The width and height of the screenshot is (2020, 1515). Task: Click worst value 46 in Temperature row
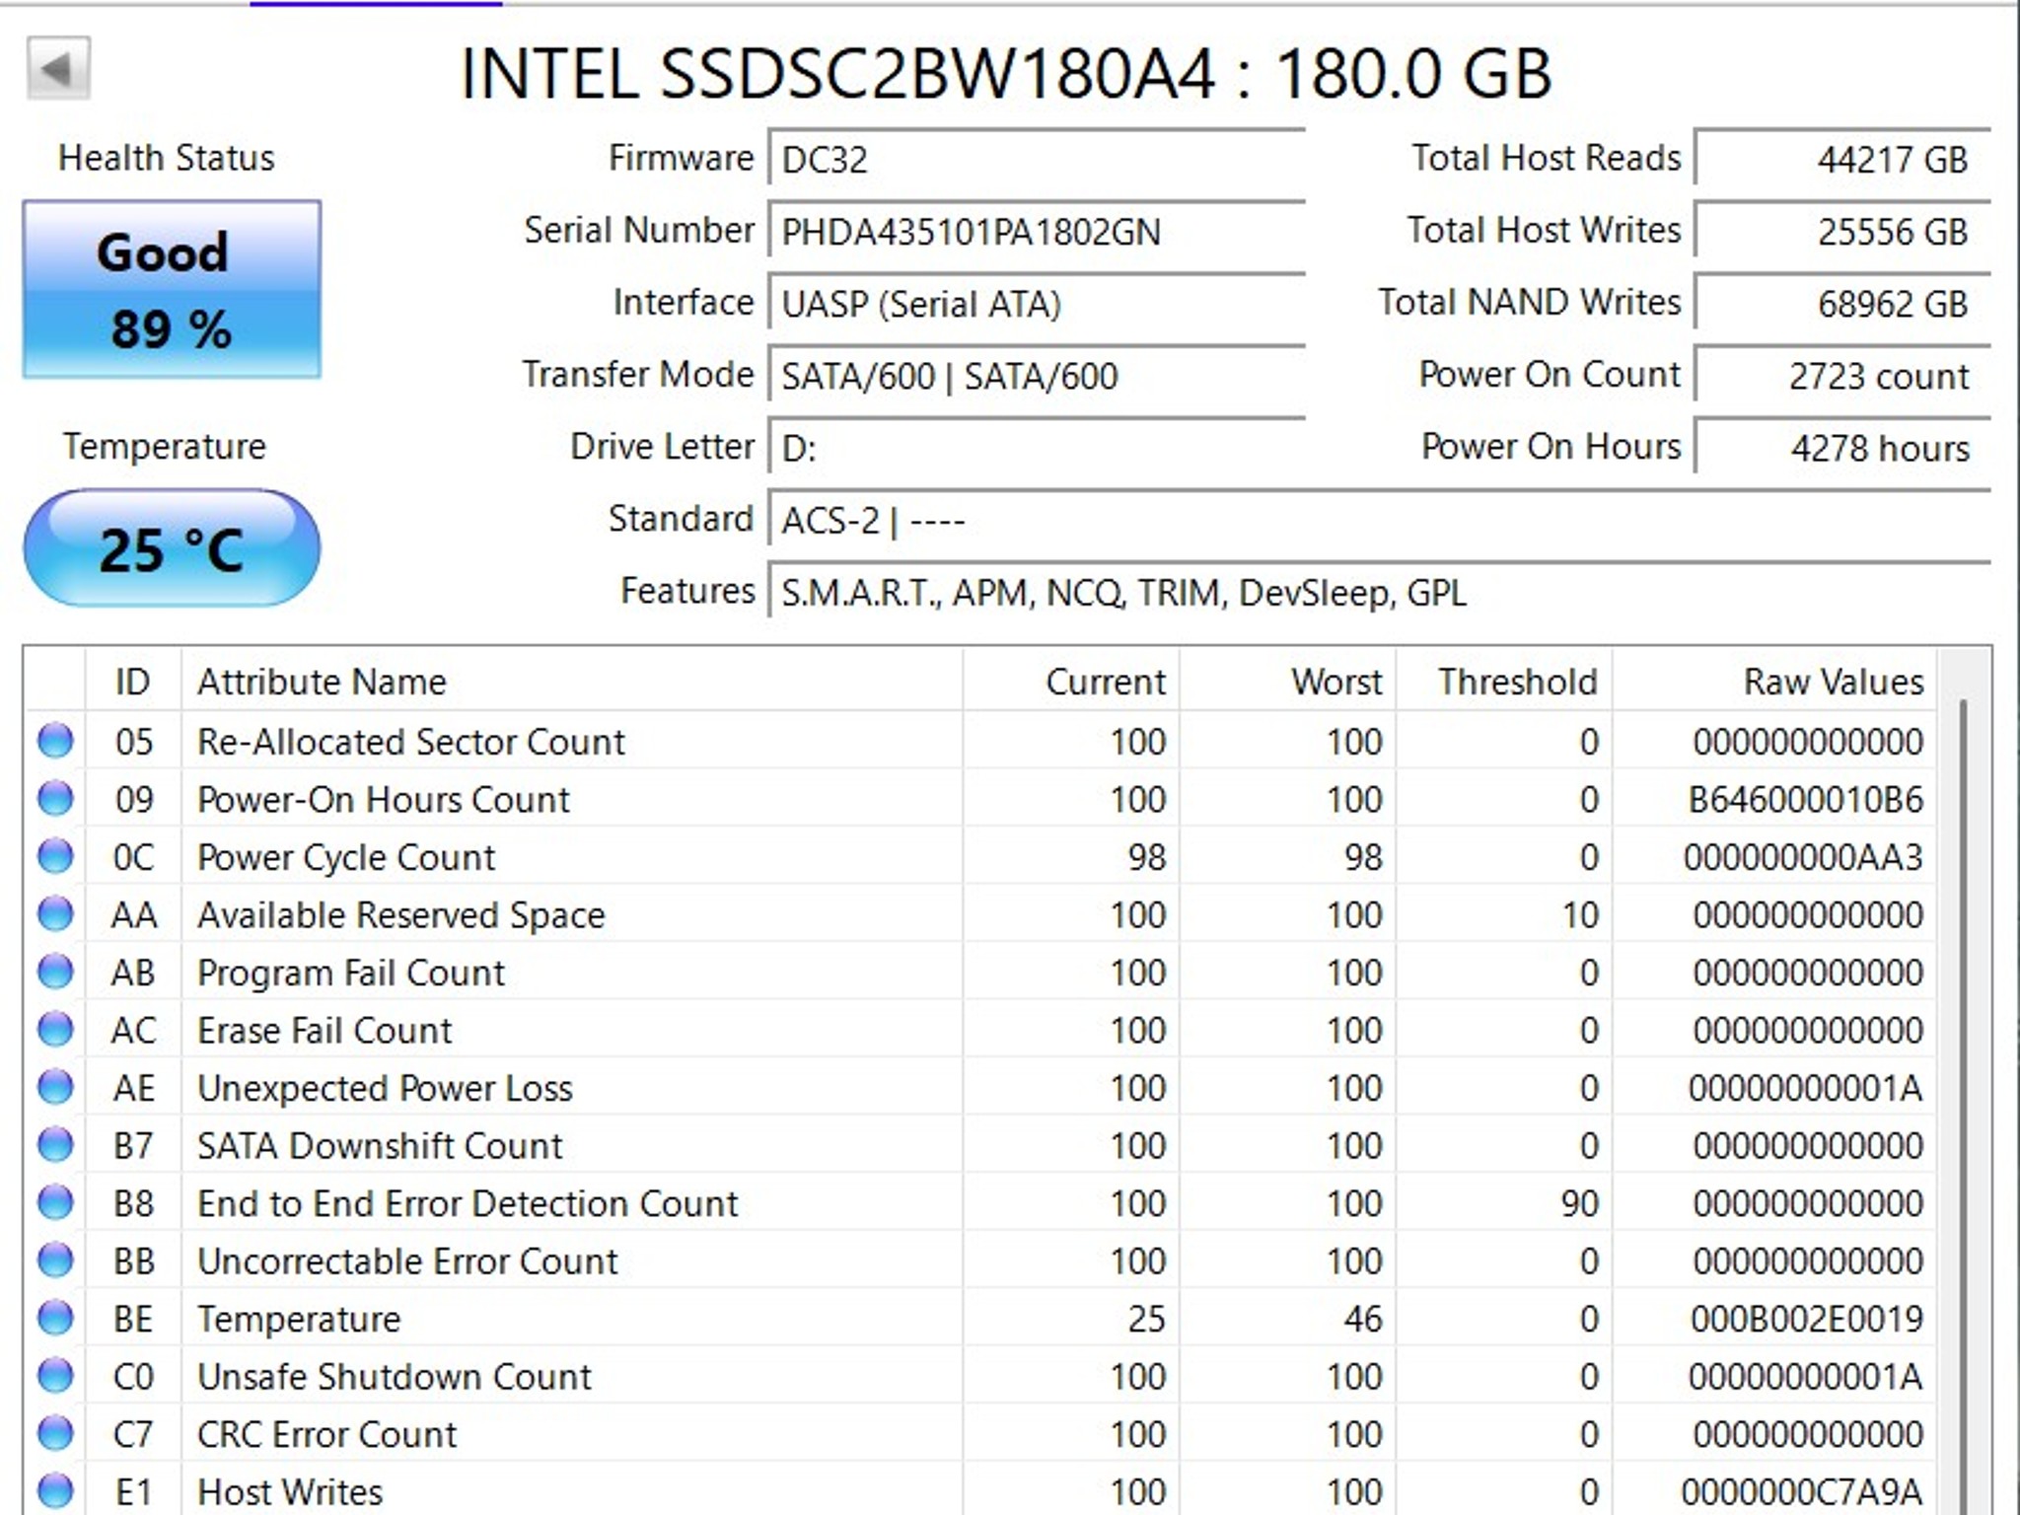click(1363, 1319)
